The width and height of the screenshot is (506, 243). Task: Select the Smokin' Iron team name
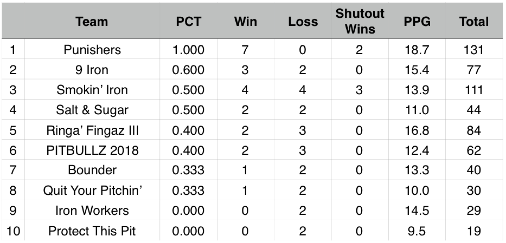click(x=92, y=90)
